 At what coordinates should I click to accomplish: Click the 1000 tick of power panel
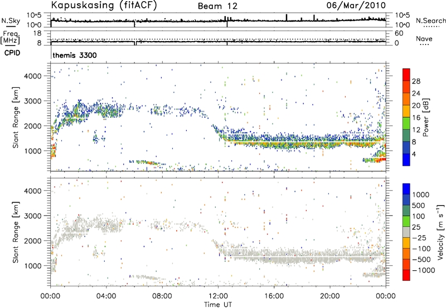(33, 151)
